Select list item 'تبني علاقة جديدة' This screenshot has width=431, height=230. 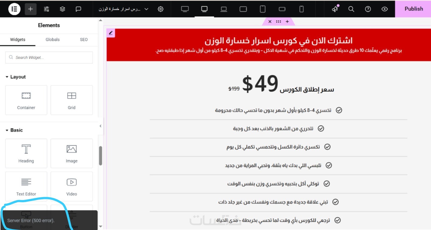pos(273,202)
